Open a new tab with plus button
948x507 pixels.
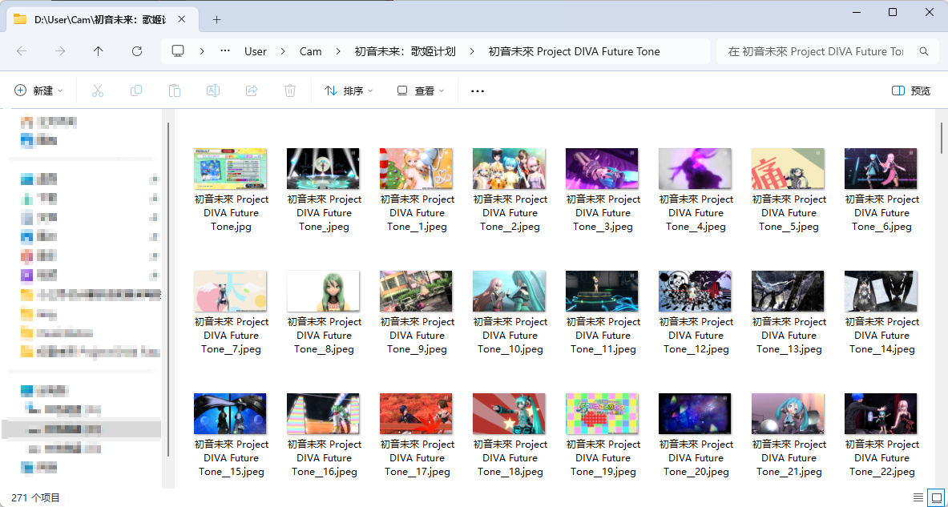(x=216, y=19)
